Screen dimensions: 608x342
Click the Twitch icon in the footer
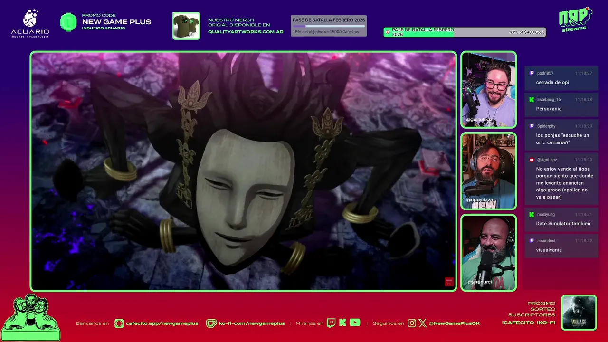(x=331, y=323)
